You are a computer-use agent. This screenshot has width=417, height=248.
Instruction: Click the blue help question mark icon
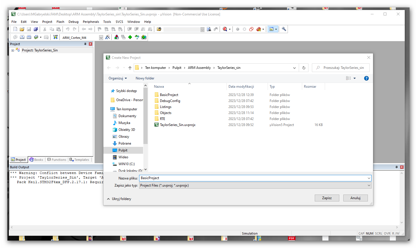(x=366, y=78)
